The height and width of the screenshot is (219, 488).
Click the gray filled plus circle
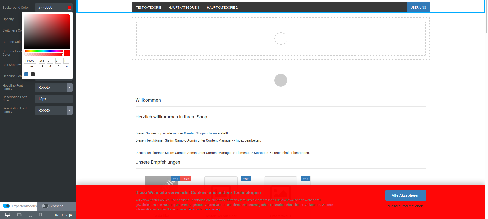point(281,80)
